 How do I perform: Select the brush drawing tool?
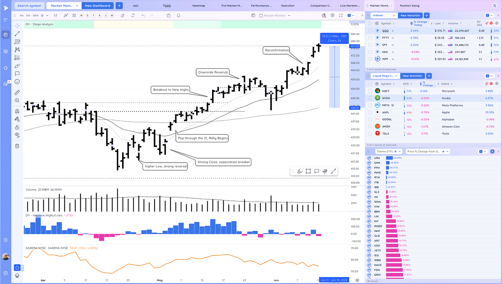pyautogui.click(x=17, y=65)
